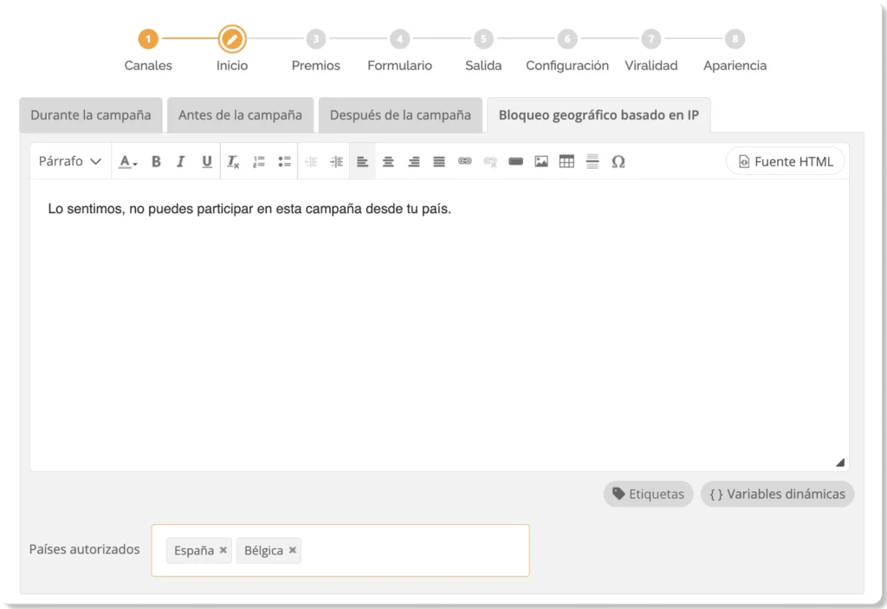This screenshot has height=609, width=887.
Task: Expand the text color dropdown
Action: pos(128,161)
